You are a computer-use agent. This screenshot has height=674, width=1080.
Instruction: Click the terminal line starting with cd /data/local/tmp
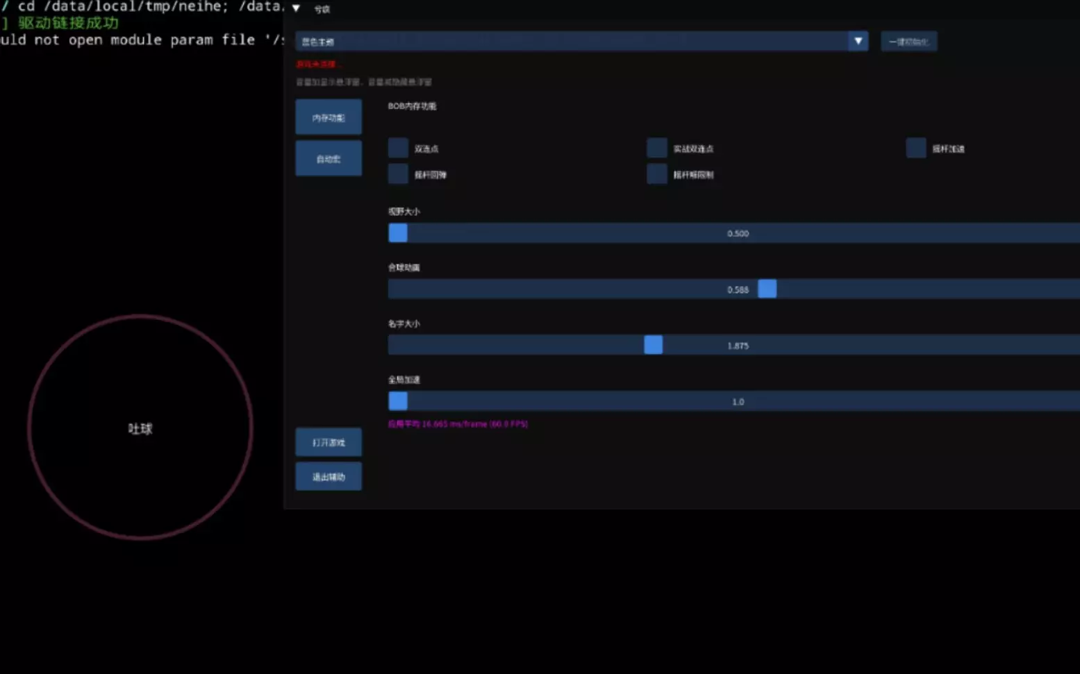142,6
